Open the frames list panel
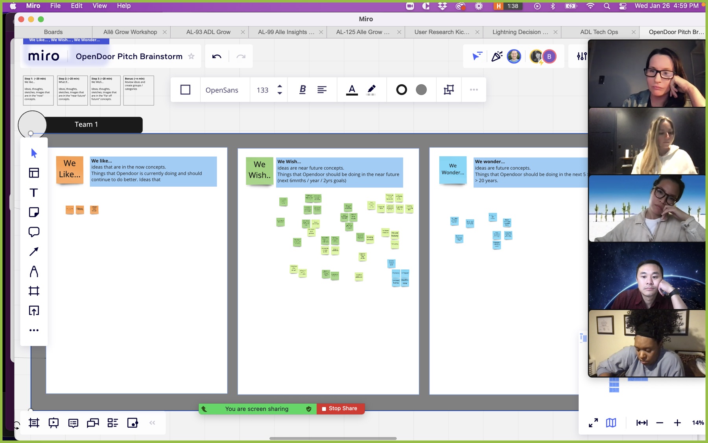The image size is (708, 443). click(34, 423)
